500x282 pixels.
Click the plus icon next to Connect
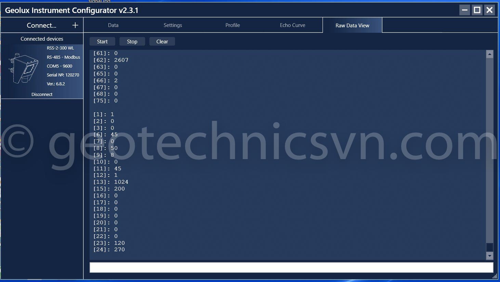75,25
